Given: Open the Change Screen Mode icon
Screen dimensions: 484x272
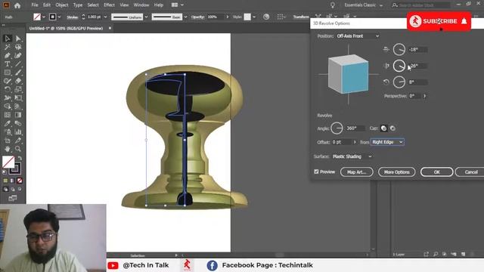Looking at the screenshot, I should [x=13, y=198].
